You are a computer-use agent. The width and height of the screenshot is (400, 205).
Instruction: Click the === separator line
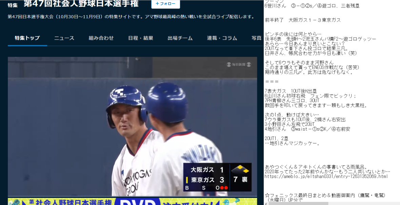tap(272, 82)
